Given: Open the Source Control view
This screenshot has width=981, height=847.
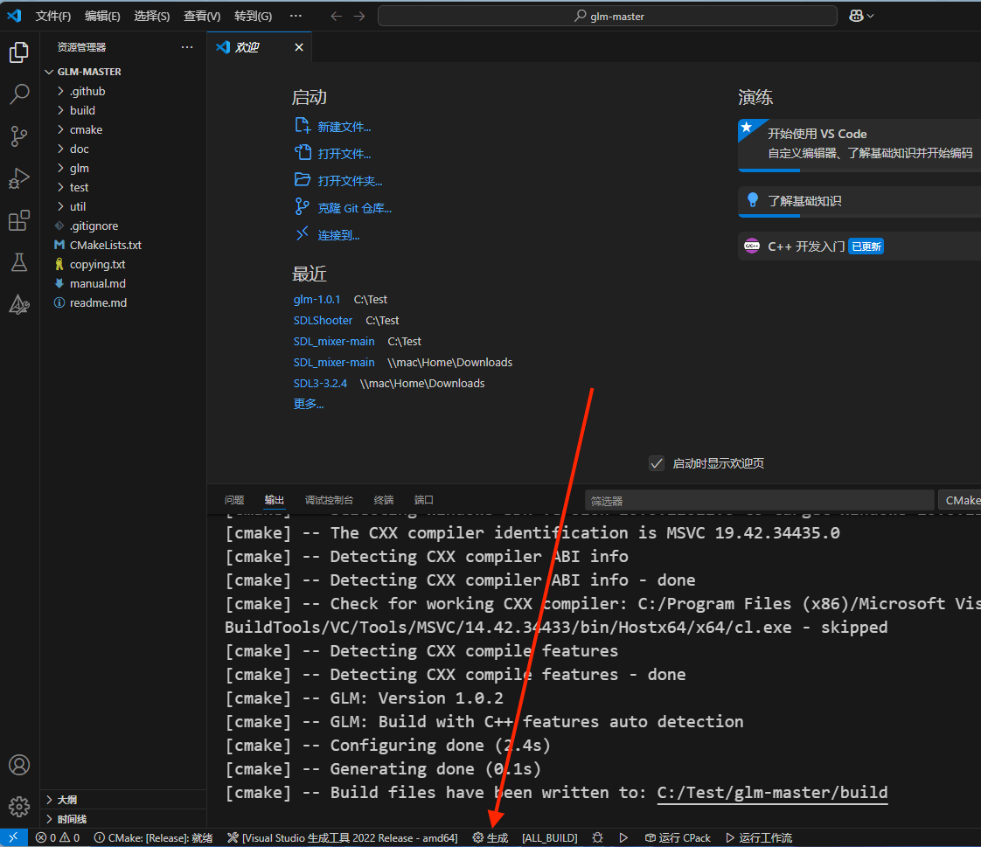Looking at the screenshot, I should pyautogui.click(x=19, y=136).
